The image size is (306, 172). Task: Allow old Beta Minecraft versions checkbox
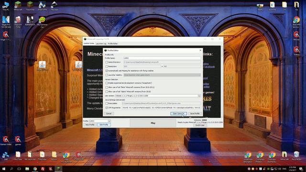[x=107, y=87]
